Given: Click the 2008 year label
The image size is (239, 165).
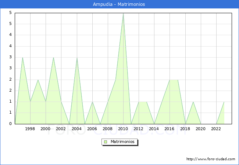Looking at the screenshot, I should 108,129.
